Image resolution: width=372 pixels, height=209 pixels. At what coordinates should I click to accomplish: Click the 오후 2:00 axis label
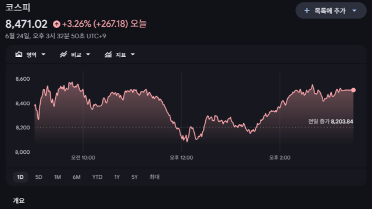280,157
